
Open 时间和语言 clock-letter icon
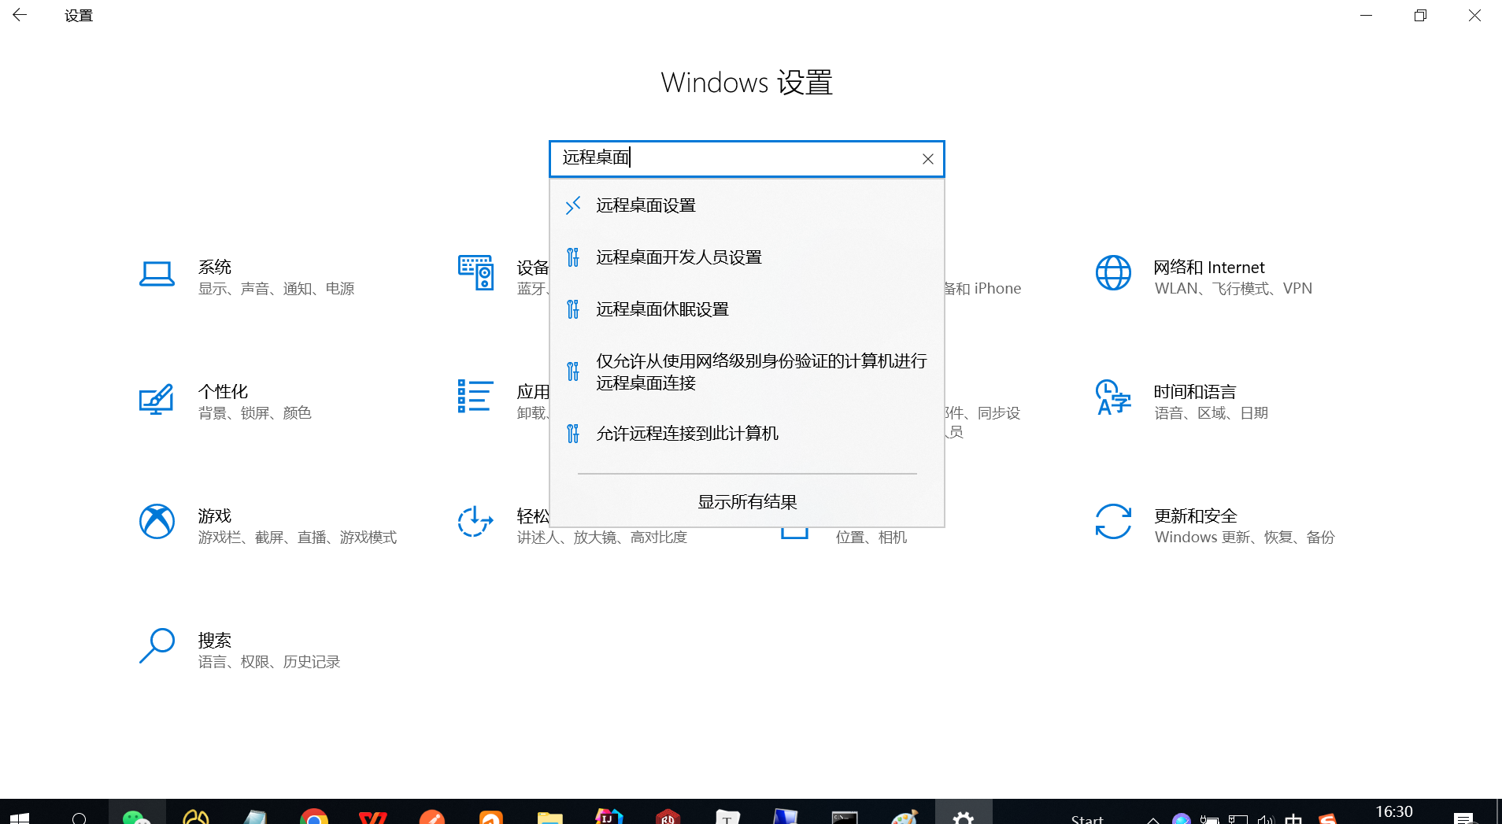pyautogui.click(x=1113, y=397)
